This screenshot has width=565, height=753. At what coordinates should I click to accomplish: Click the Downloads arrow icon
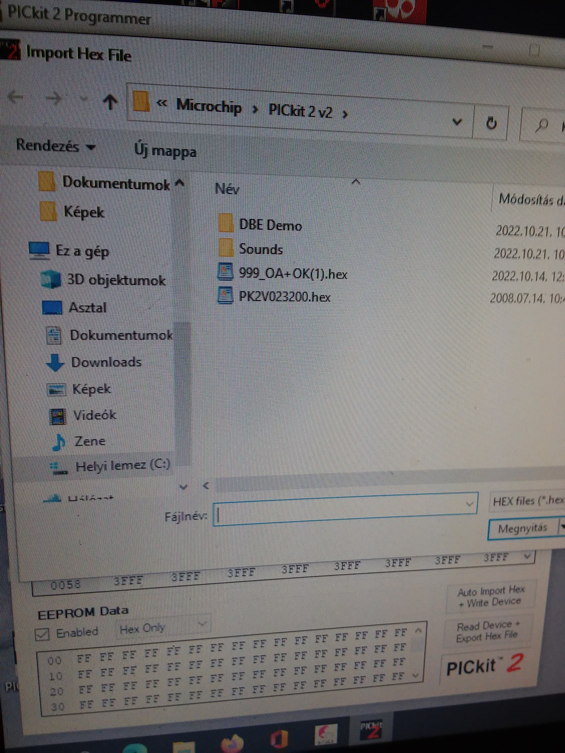[55, 362]
